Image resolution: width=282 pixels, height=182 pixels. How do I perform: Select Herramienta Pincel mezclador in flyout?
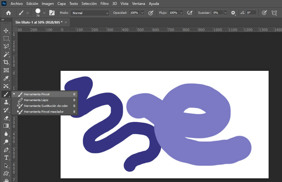point(44,112)
